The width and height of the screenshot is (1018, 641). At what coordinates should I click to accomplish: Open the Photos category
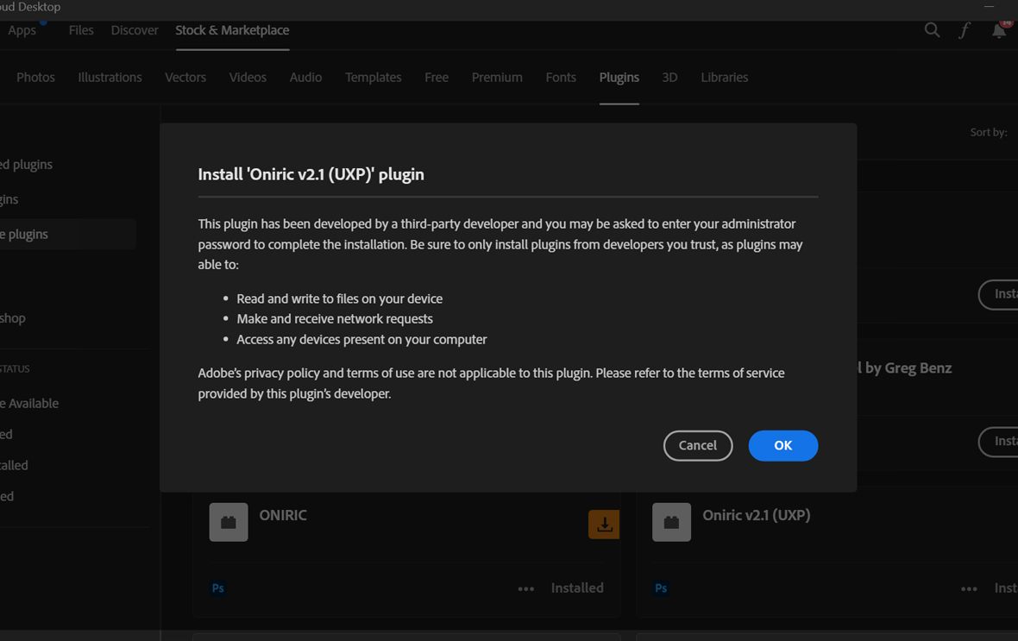coord(35,78)
